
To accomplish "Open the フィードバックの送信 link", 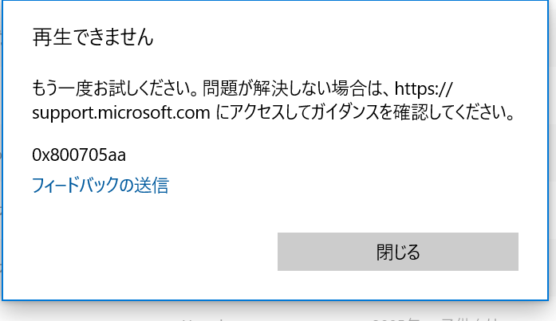I will pos(101,185).
